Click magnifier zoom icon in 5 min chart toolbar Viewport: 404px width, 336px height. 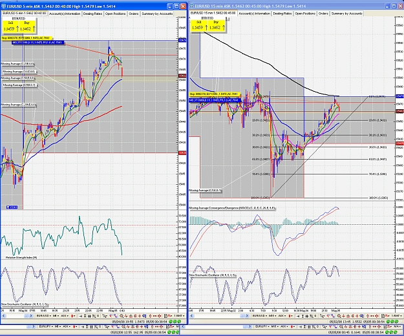122,316
